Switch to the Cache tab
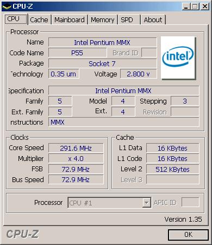The width and height of the screenshot is (212, 245). (39, 20)
